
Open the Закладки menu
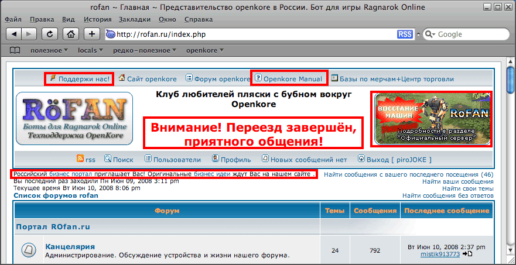coord(134,19)
